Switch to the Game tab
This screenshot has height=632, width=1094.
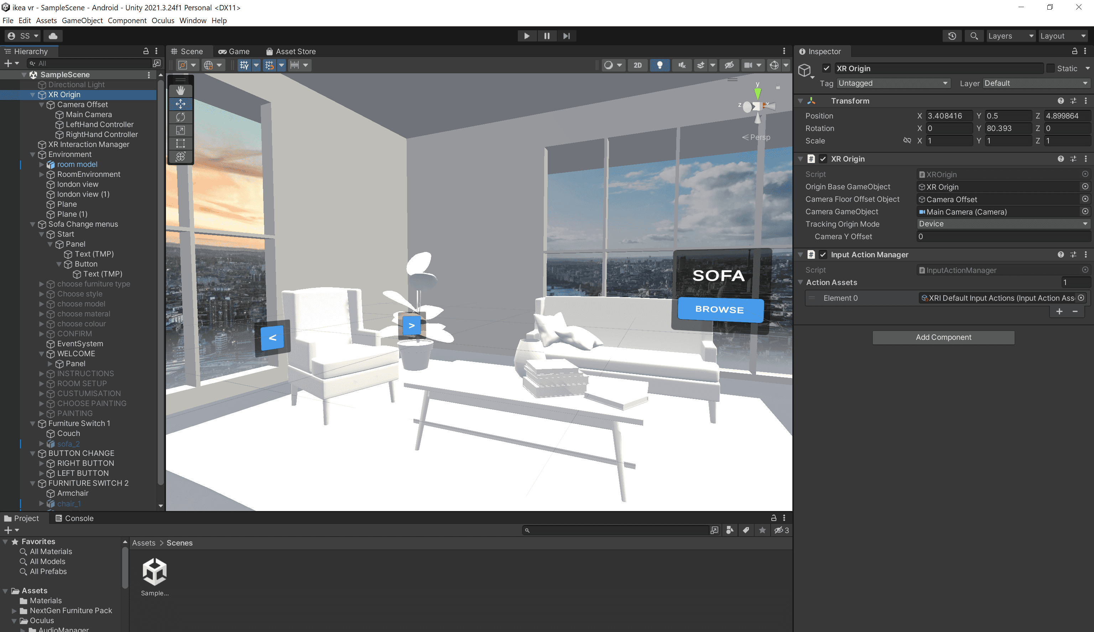tap(234, 52)
